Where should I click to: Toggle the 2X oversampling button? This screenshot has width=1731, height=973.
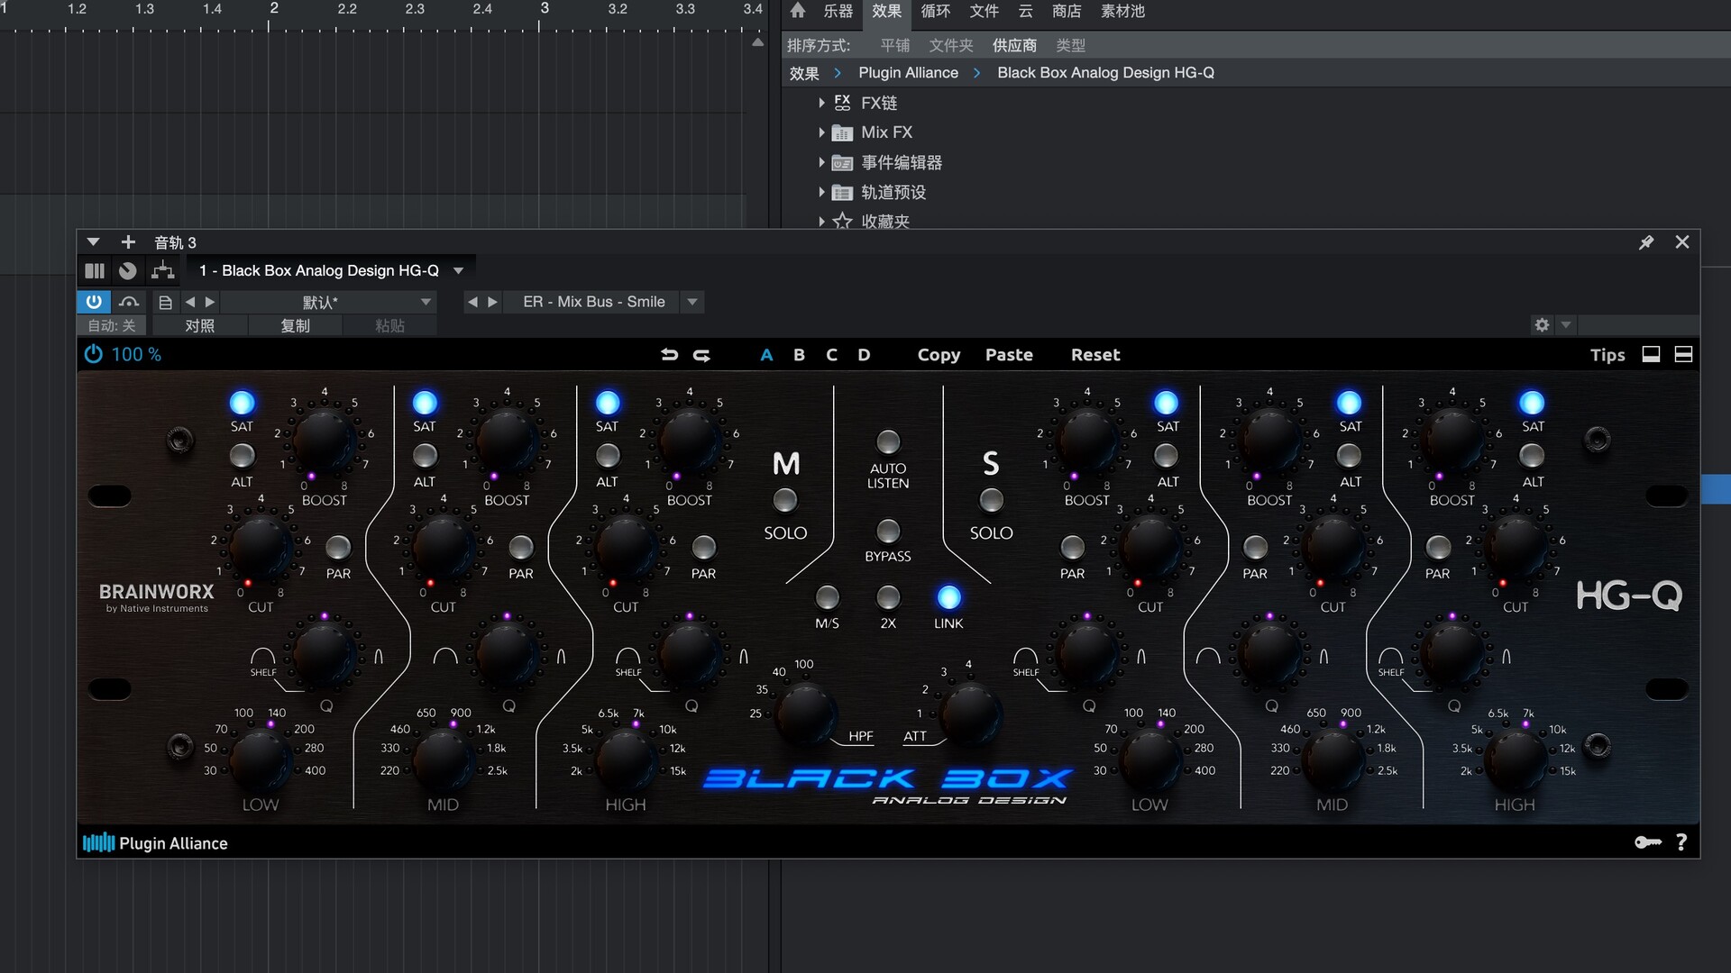(888, 596)
